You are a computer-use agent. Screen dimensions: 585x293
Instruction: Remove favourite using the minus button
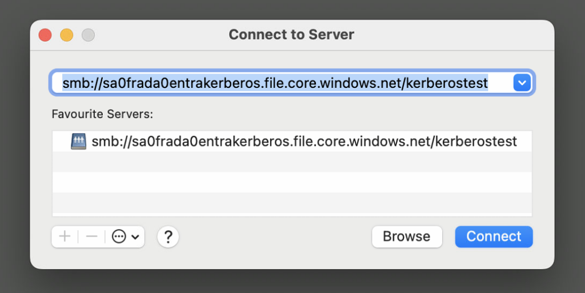[91, 236]
